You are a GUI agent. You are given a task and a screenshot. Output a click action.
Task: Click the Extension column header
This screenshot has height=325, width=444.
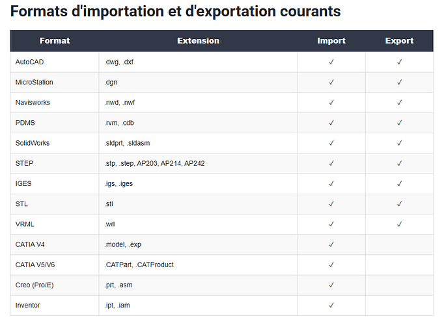click(x=198, y=41)
